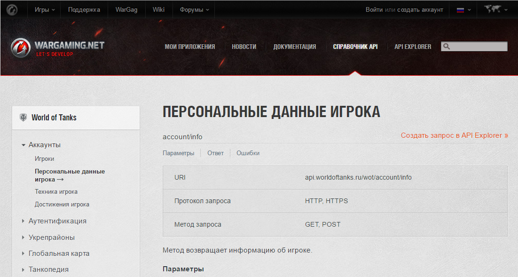
Task: Open the world map region selector
Action: click(x=496, y=9)
